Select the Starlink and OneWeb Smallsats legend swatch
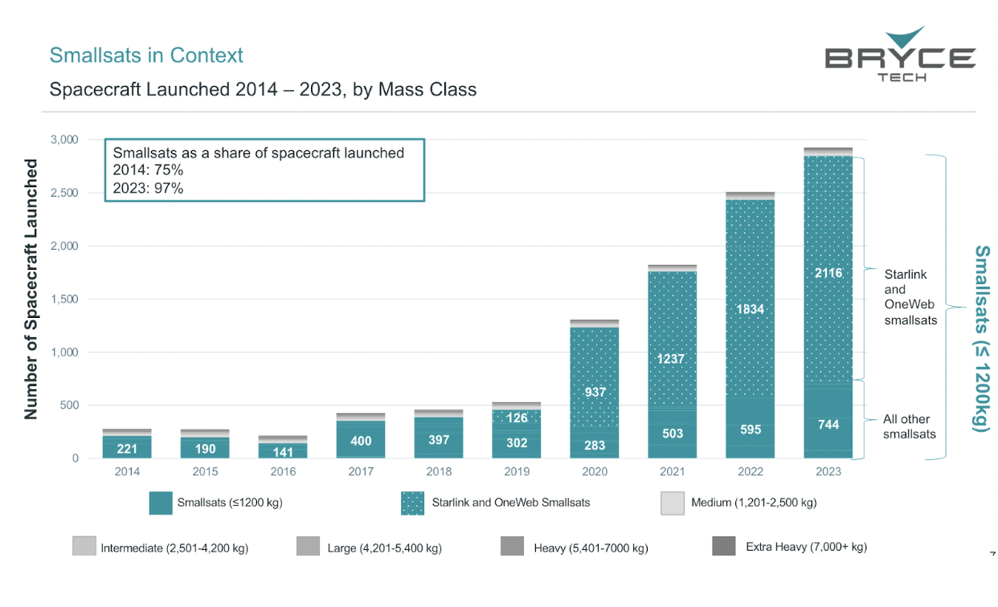Image resolution: width=998 pixels, height=607 pixels. pos(411,502)
